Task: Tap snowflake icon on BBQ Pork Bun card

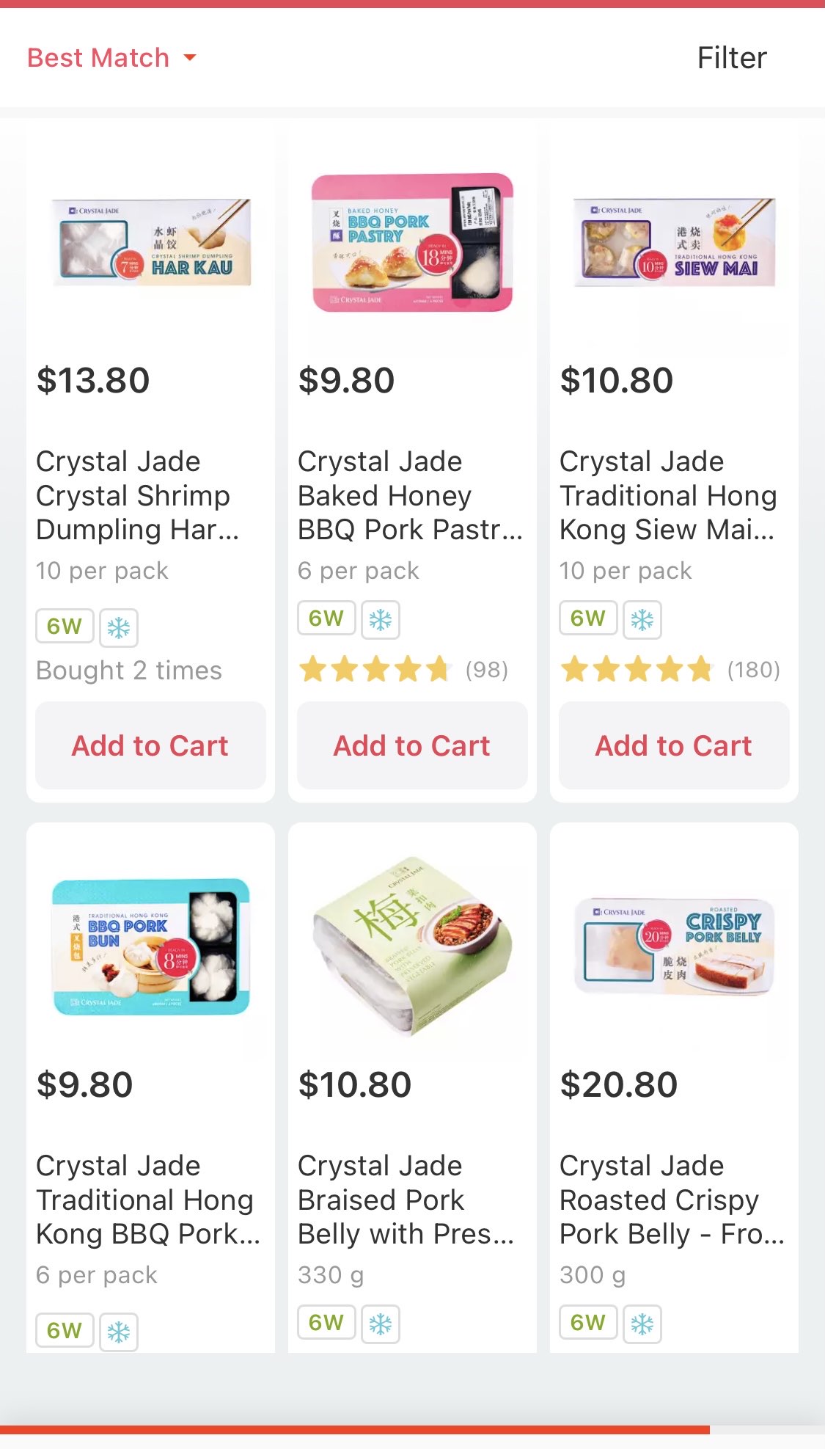Action: [x=119, y=1332]
